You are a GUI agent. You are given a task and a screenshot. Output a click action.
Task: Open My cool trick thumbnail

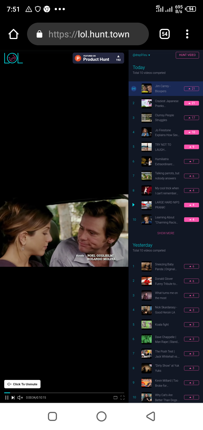click(147, 190)
